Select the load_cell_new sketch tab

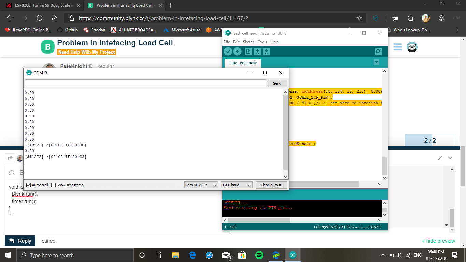click(x=243, y=63)
